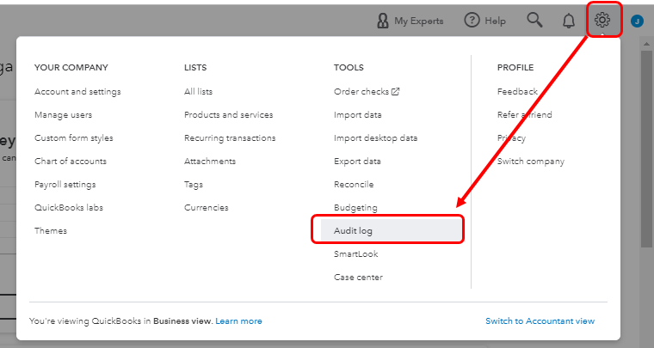Click the vertical page scrollbar
The image size is (654, 348).
[646, 172]
